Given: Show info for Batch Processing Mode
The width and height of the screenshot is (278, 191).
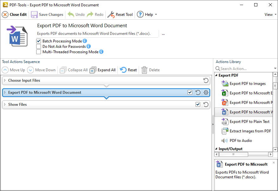Looking at the screenshot, I should point(85,41).
